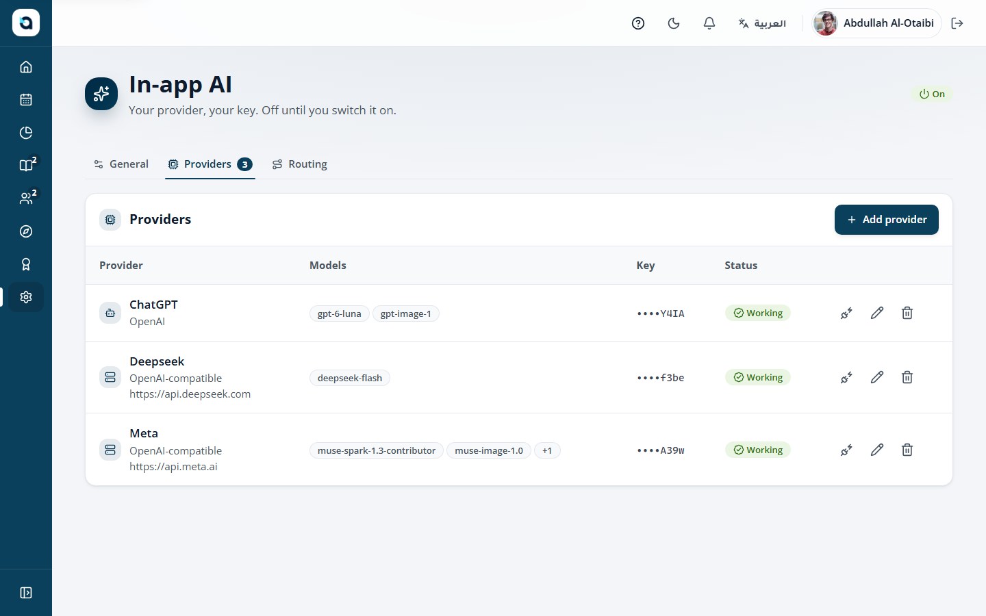The height and width of the screenshot is (616, 986).
Task: Delete the Deepseek provider
Action: [907, 377]
